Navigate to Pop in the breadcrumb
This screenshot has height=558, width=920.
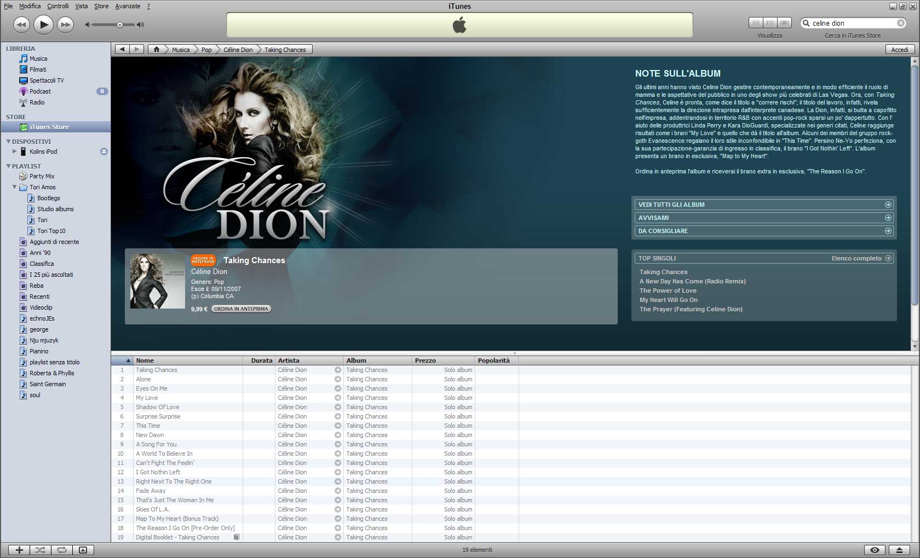pos(206,49)
